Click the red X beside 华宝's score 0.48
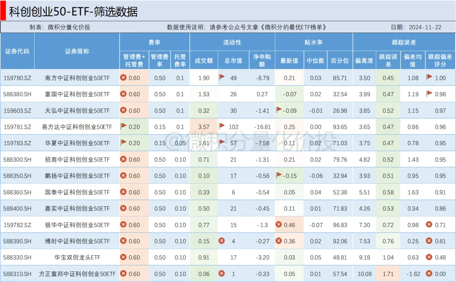This screenshot has width=456, height=282. click(x=429, y=257)
